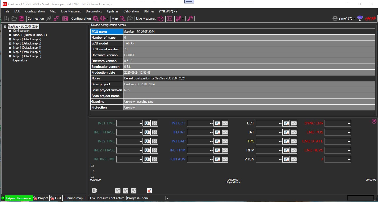
Task: Open the Calibration menu
Action: coord(131,11)
